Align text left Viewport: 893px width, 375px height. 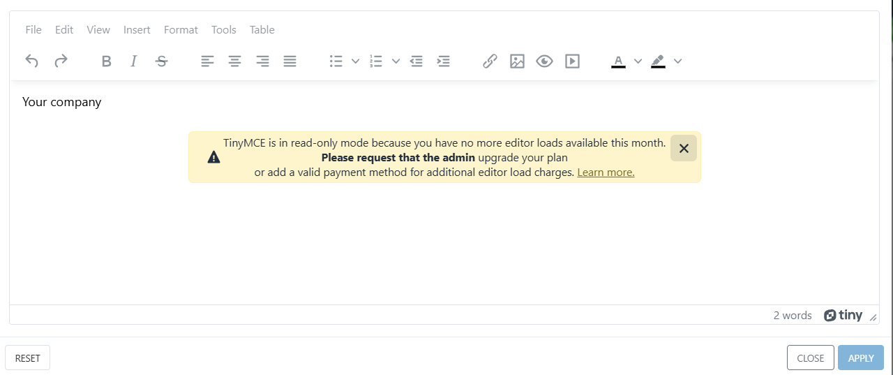207,61
